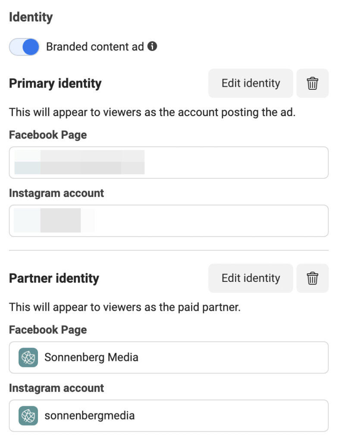Open the Primary identity Instagram account selector

coord(169,221)
